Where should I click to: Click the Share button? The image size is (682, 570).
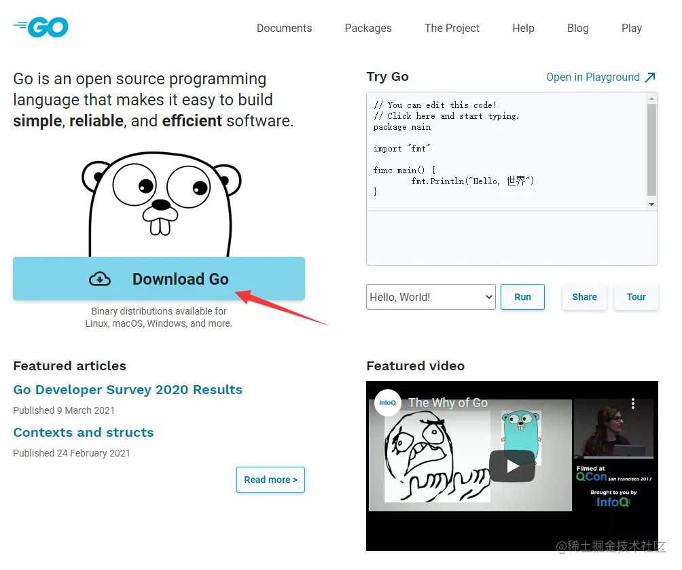[584, 297]
